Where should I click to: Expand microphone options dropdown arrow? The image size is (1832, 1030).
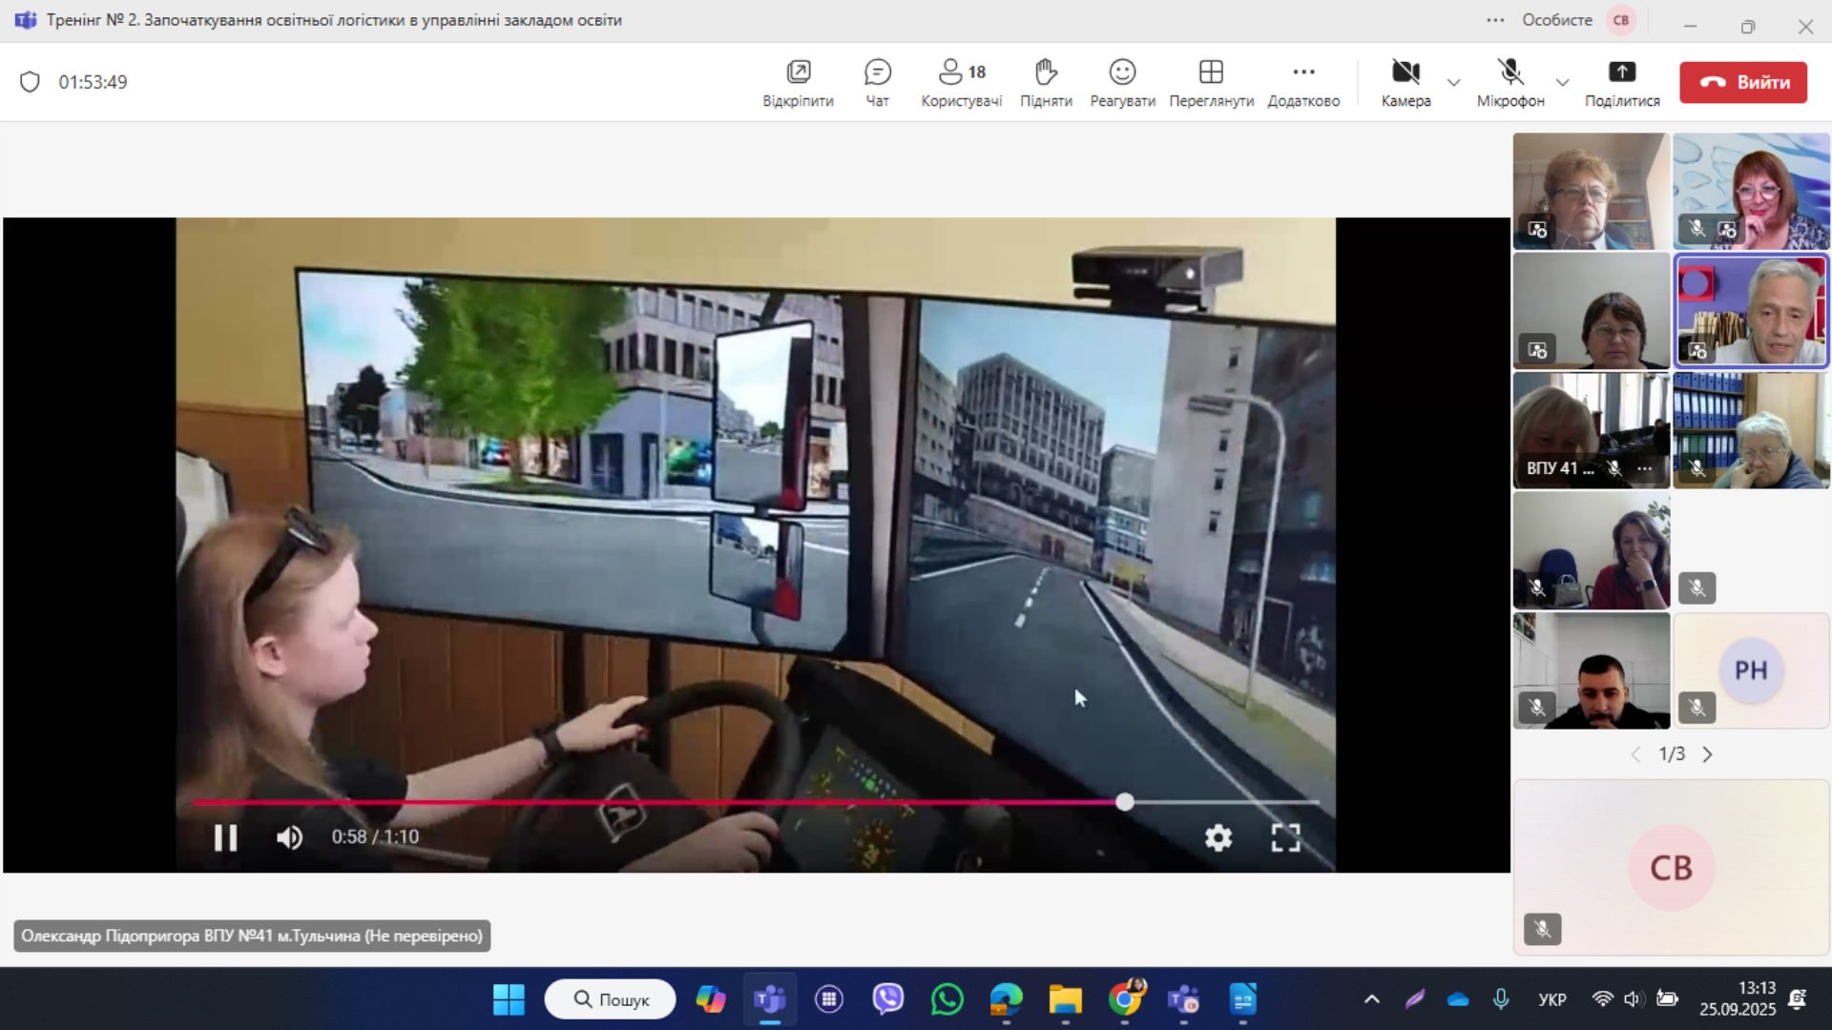pyautogui.click(x=1562, y=82)
